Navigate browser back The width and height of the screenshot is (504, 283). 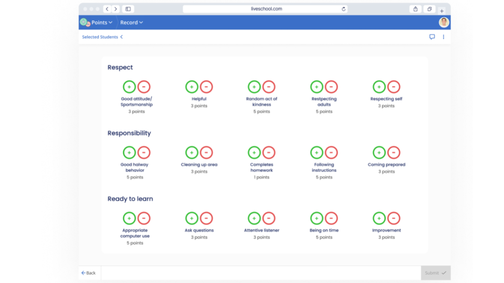[107, 9]
